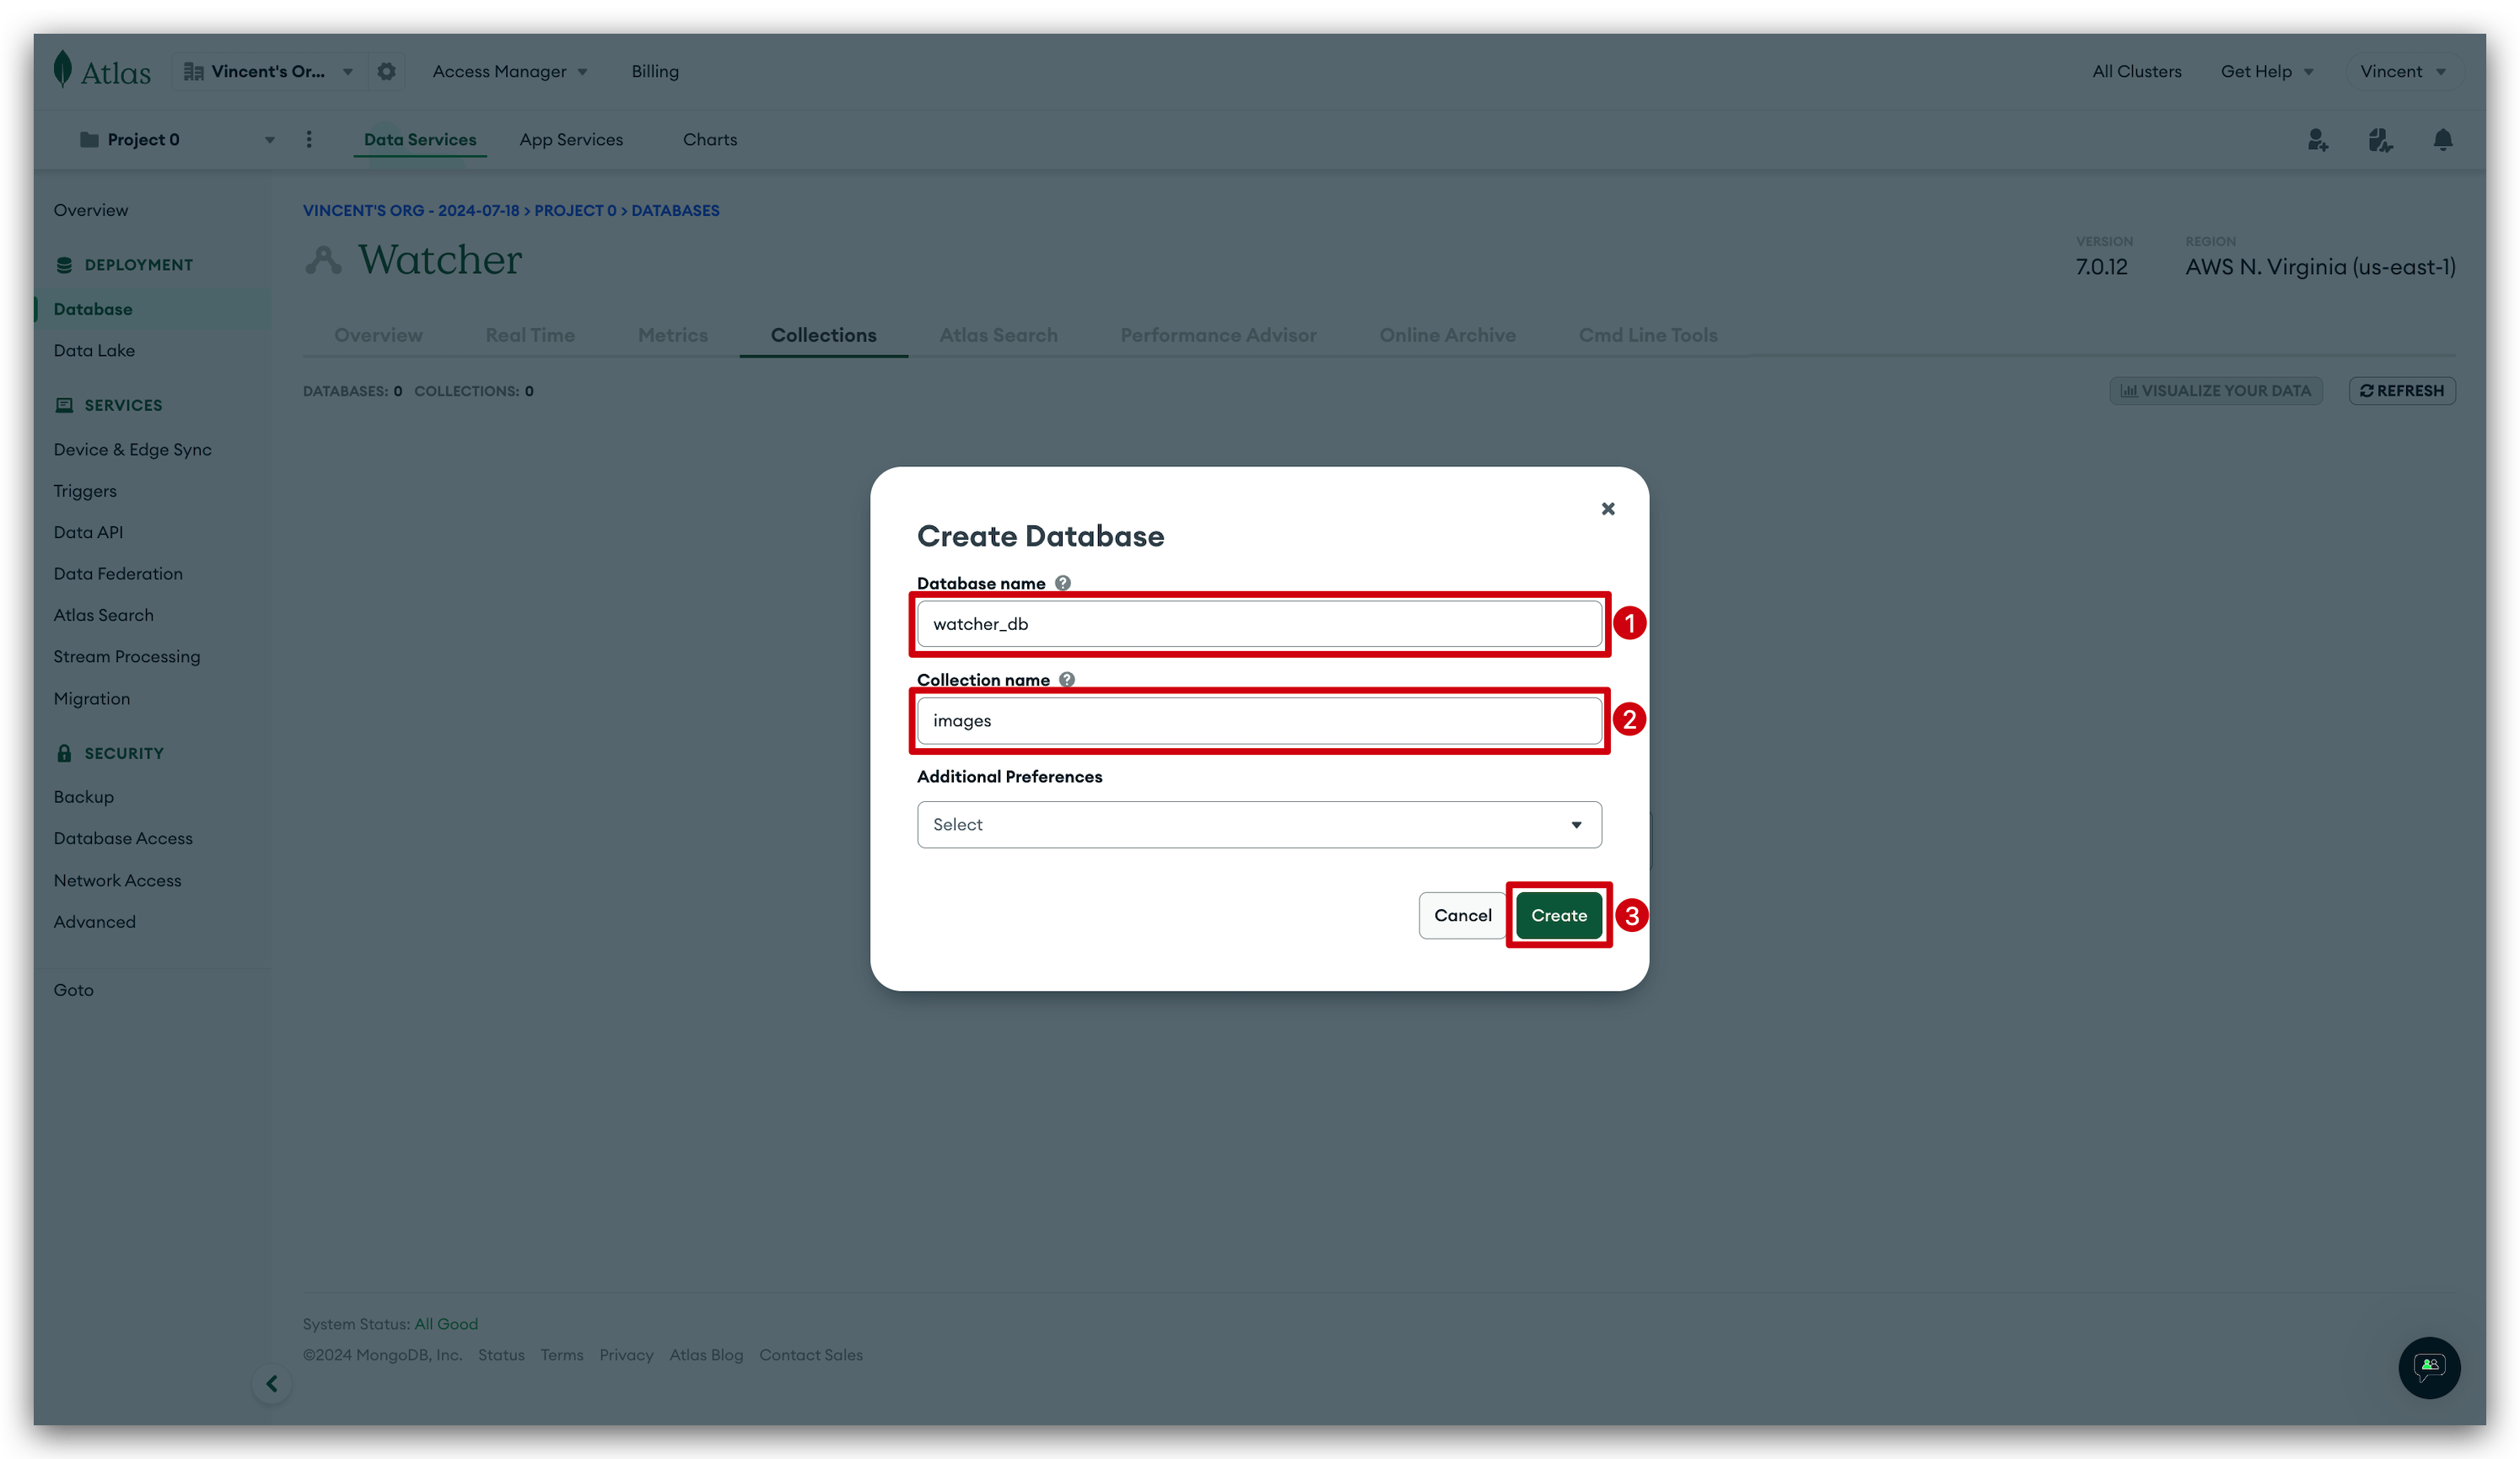Screen dimensions: 2520x1459
Task: Open the cluster Overview tab
Action: coord(378,335)
